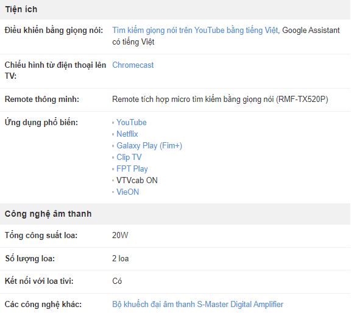Open the Clip TV link
This screenshot has width=351, height=315.
point(129,157)
